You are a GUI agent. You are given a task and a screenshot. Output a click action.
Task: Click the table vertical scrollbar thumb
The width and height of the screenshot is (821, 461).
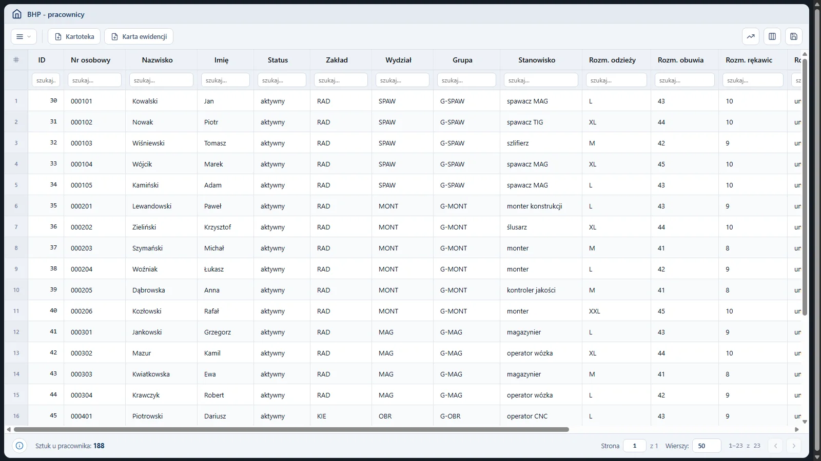point(805,187)
